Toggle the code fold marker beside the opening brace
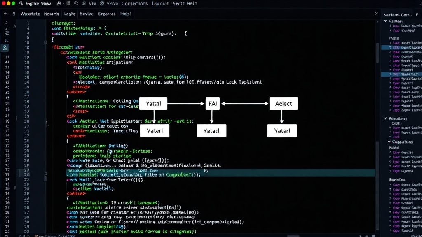Image resolution: width=422 pixels, height=237 pixels. [x=45, y=42]
